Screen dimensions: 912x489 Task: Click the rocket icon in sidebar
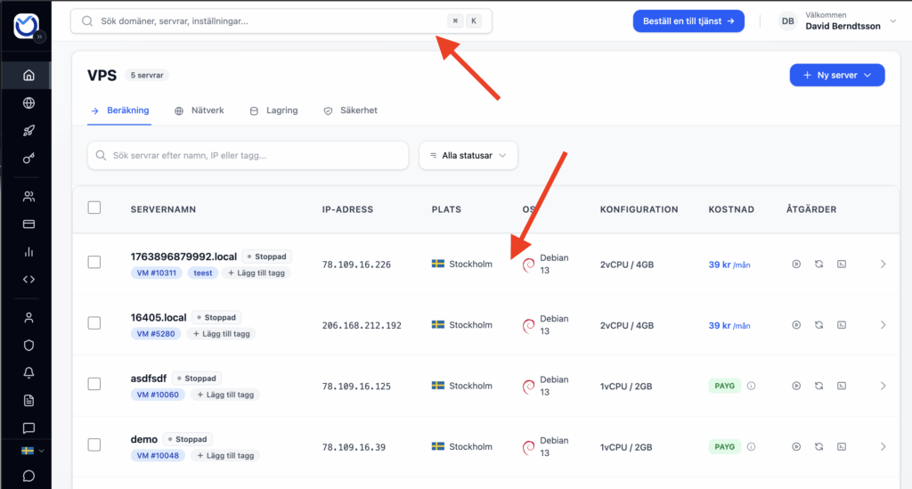pos(28,131)
